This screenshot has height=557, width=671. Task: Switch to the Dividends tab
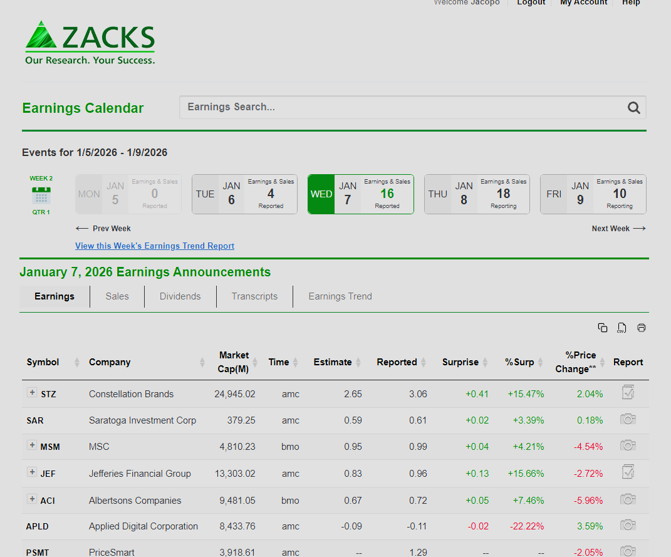coord(180,296)
